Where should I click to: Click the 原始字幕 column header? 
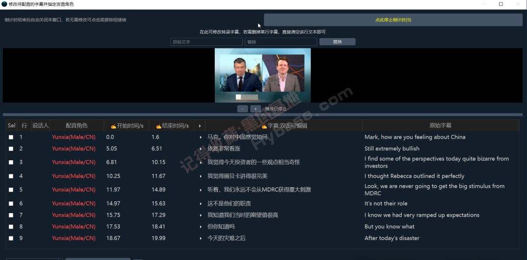point(440,126)
